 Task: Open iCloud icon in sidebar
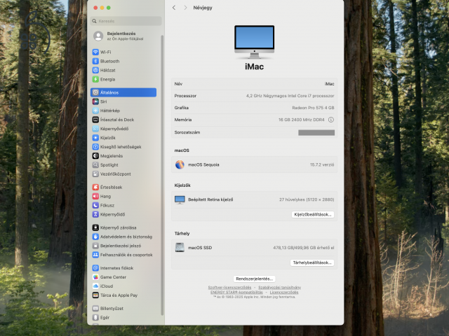95,286
